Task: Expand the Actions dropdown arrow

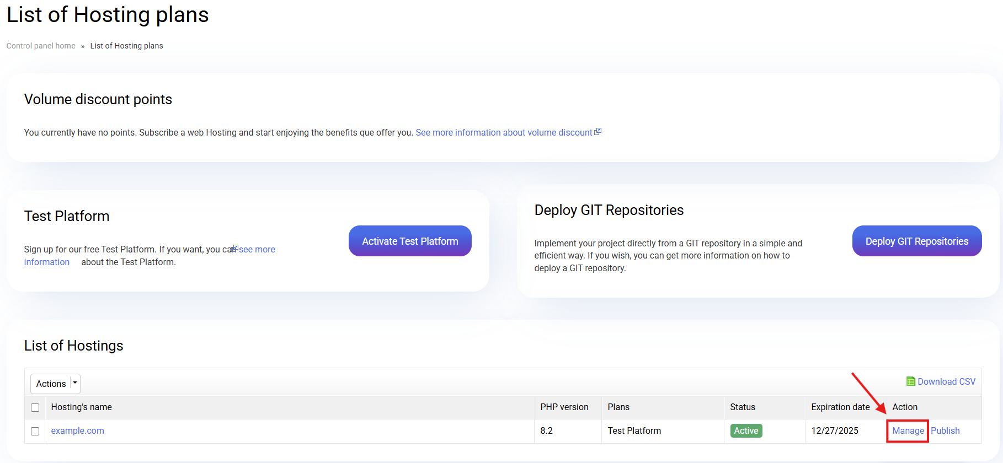Action: [75, 383]
